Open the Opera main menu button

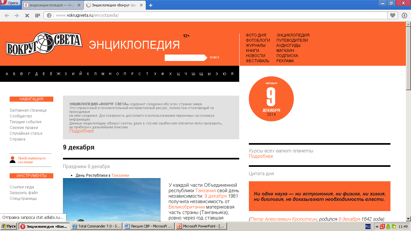pos(11,3)
